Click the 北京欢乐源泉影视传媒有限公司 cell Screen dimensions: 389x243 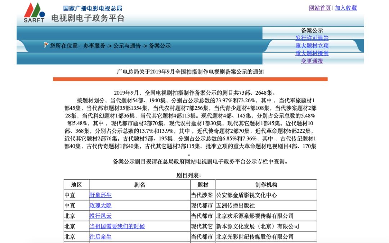click(x=266, y=216)
